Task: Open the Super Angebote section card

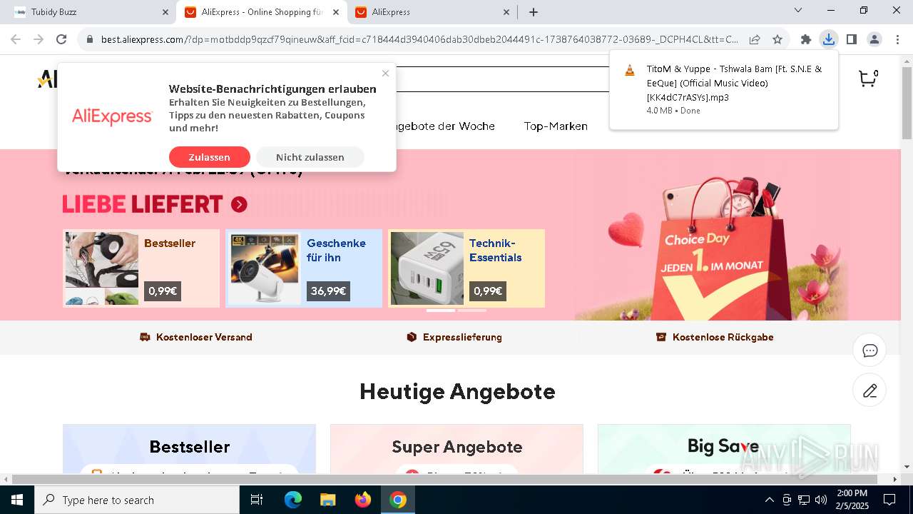Action: [x=456, y=449]
